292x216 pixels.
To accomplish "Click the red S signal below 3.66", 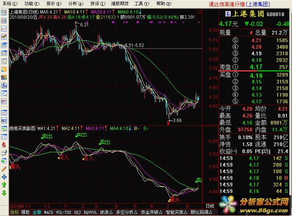I will 168,123.
